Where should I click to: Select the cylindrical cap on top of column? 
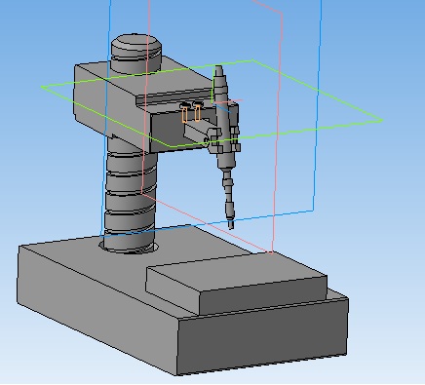click(x=136, y=53)
